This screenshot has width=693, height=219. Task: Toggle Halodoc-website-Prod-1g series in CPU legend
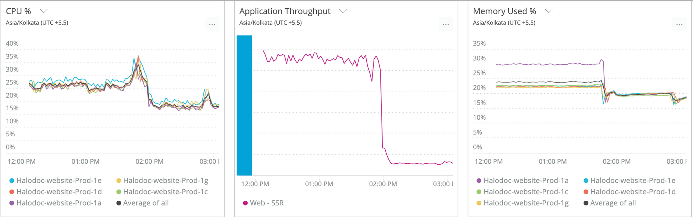tap(162, 181)
